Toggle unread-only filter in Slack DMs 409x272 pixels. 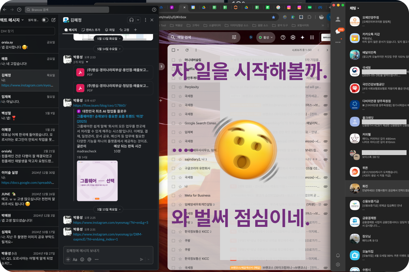coord(45,20)
